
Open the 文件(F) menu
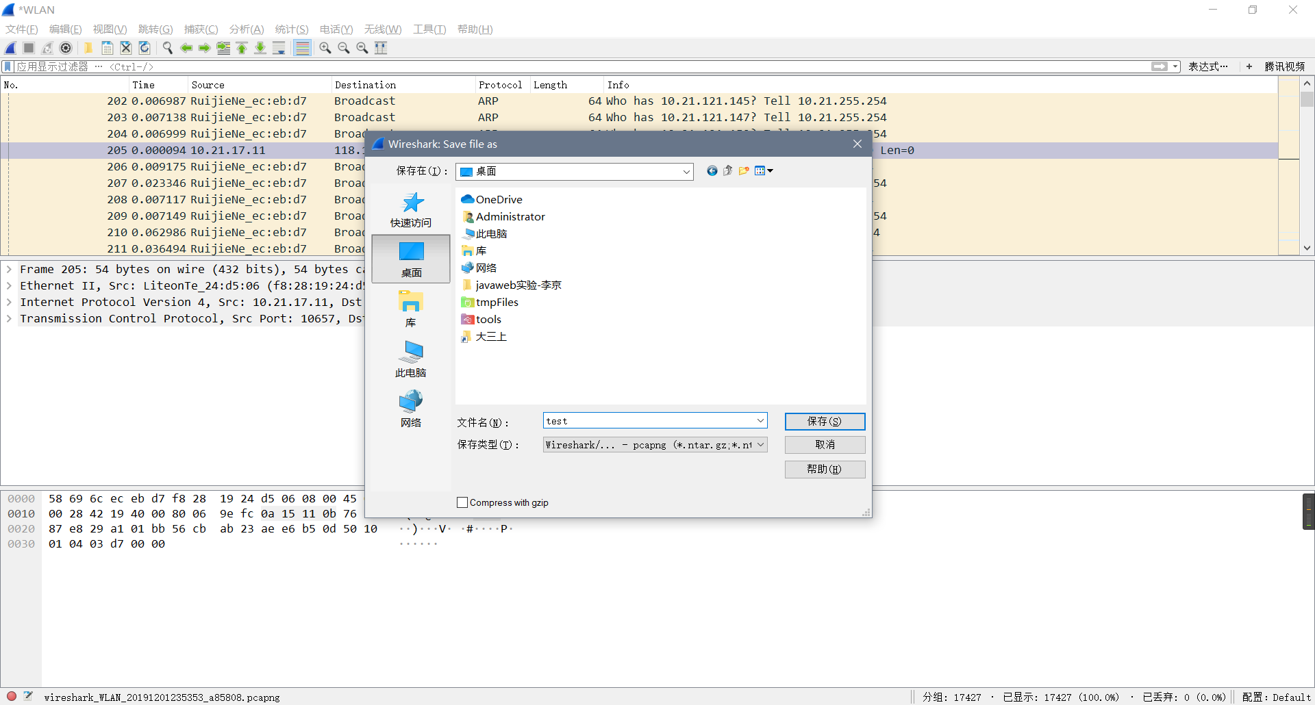(x=22, y=29)
